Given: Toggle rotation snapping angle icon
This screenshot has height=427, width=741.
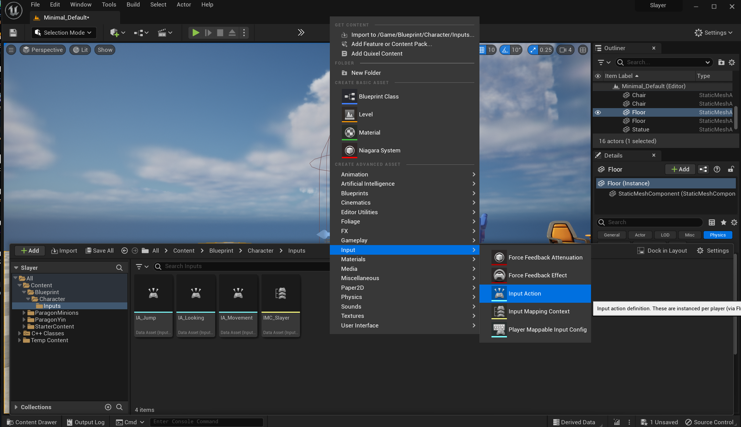Looking at the screenshot, I should click(505, 50).
